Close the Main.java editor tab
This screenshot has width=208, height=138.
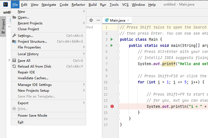128,20
